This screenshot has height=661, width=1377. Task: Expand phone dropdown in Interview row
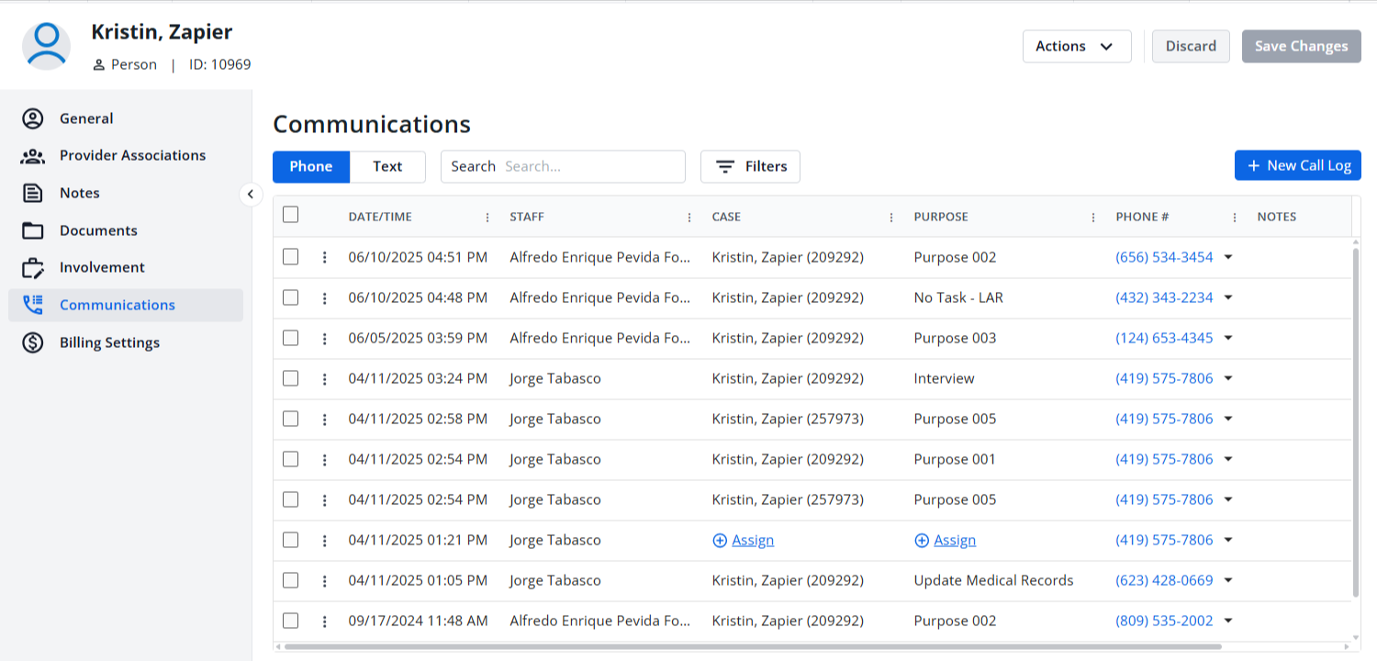click(x=1228, y=378)
